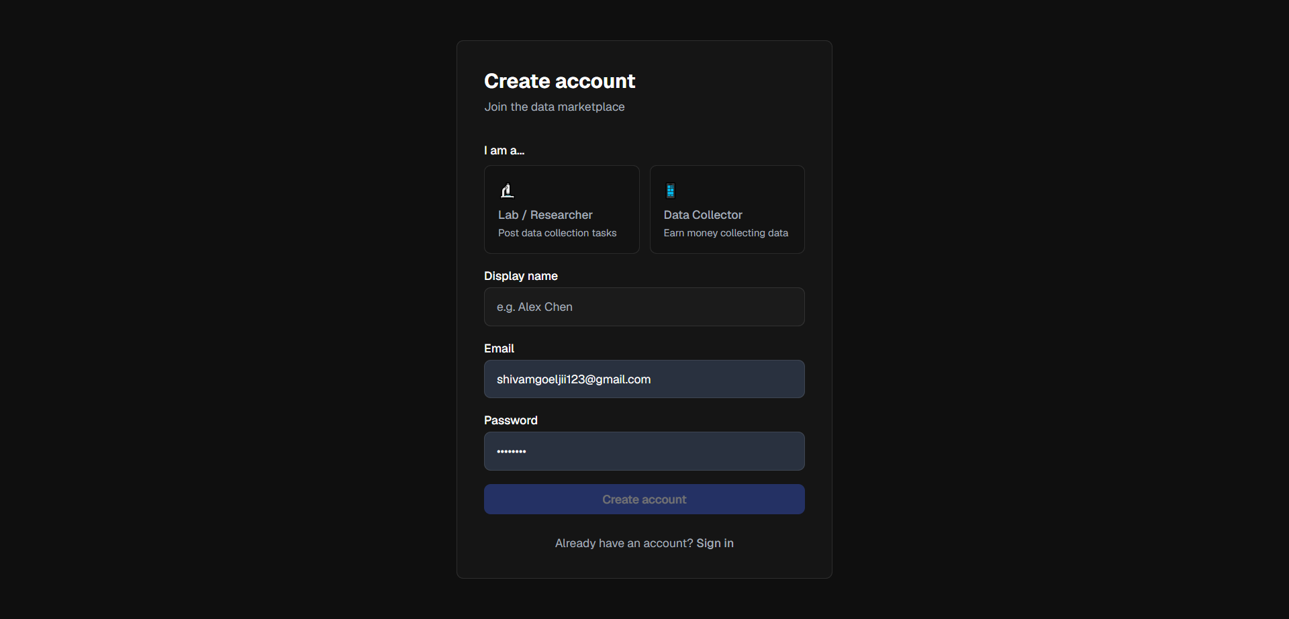
Task: Click the 'Join the data marketplace' subtitle
Action: pyautogui.click(x=555, y=107)
